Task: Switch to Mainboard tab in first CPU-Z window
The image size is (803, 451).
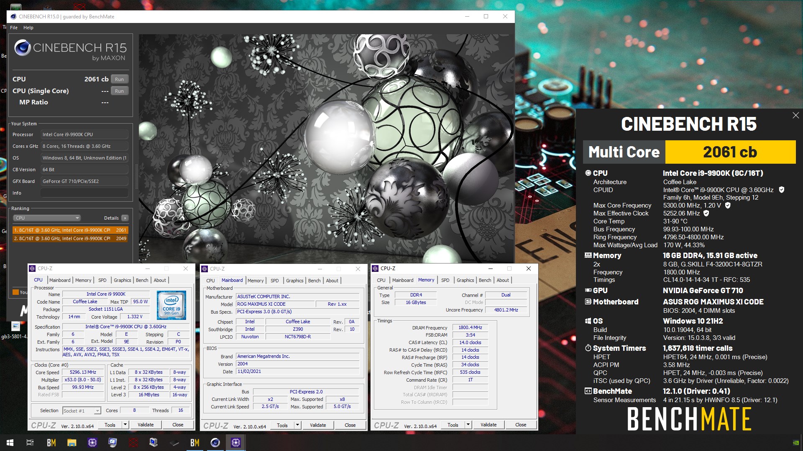Action: tap(60, 280)
